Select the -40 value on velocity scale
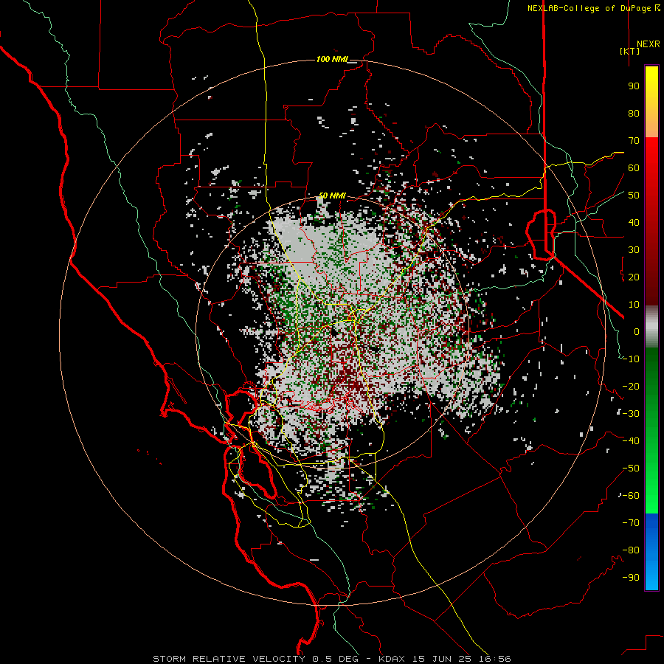Screen dimensions: 664x664 pos(631,441)
